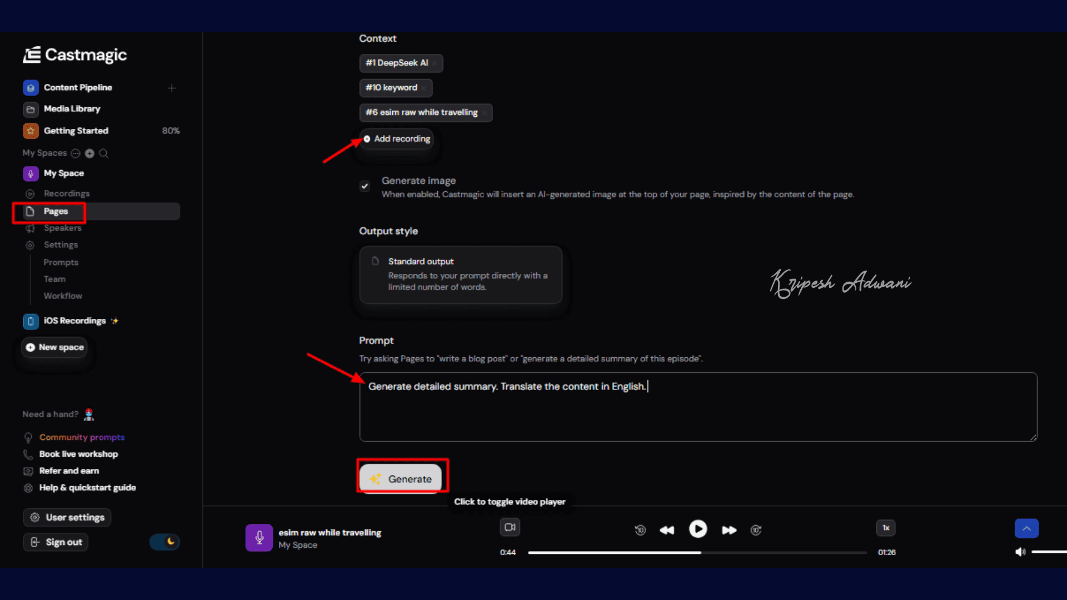
Task: Rewind 10 seconds in the audio player
Action: point(640,530)
